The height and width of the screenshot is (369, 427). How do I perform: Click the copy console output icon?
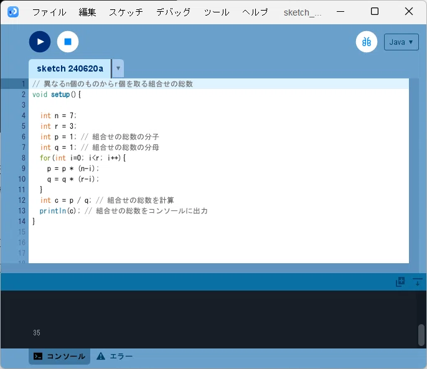(400, 282)
